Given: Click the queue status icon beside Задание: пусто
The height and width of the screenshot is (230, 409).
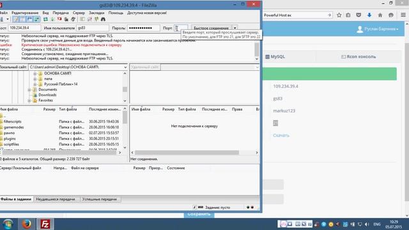Looking at the screenshot, I should [x=200, y=207].
